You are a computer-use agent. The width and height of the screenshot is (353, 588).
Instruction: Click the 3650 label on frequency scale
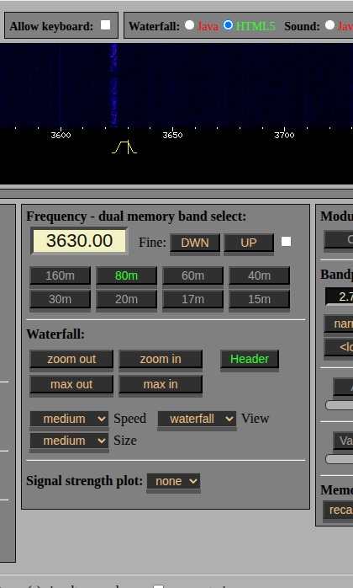pyautogui.click(x=172, y=135)
